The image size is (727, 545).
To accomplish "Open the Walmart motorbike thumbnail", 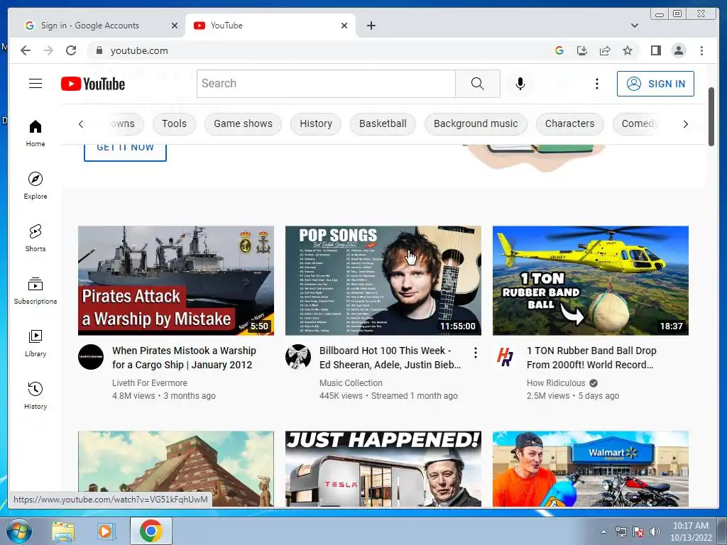I will tap(590, 468).
